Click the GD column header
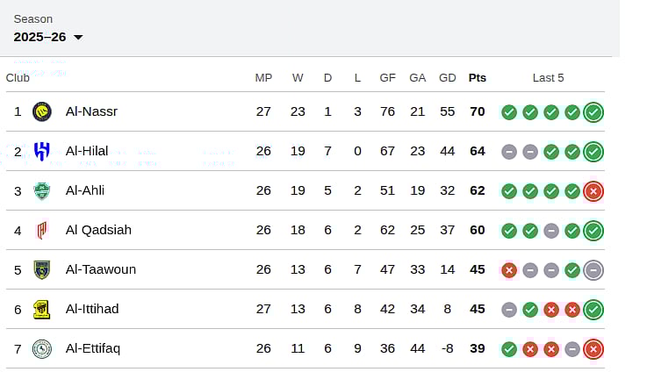The height and width of the screenshot is (372, 654). pyautogui.click(x=448, y=77)
